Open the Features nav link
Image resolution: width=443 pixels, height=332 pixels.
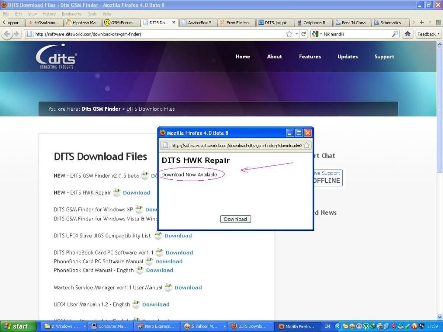click(x=310, y=57)
